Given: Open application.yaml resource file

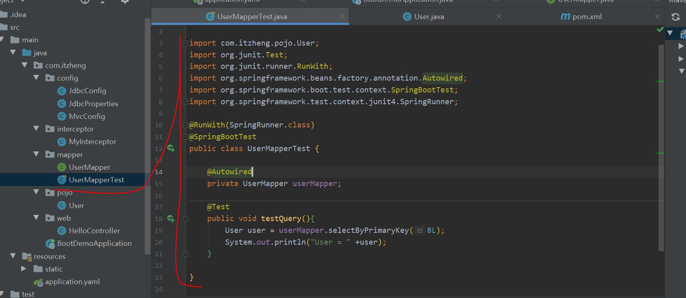Looking at the screenshot, I should pyautogui.click(x=72, y=282).
